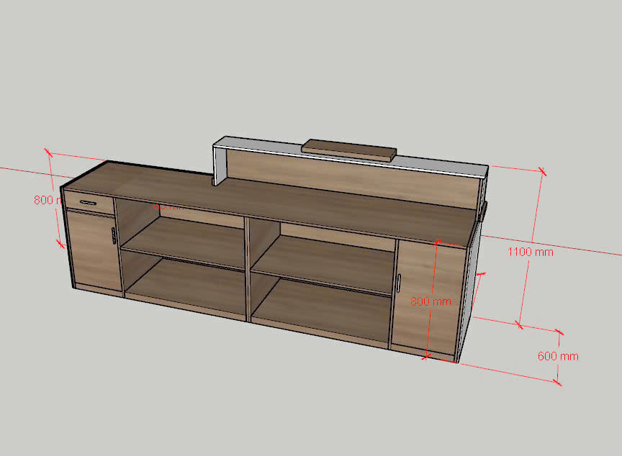Screen dimensions: 622x456
Task: Select the 600 mm dimension text
Action: pyautogui.click(x=557, y=356)
